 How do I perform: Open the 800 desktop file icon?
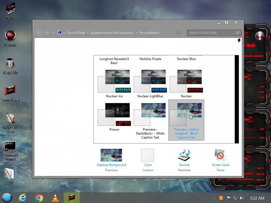(10, 176)
